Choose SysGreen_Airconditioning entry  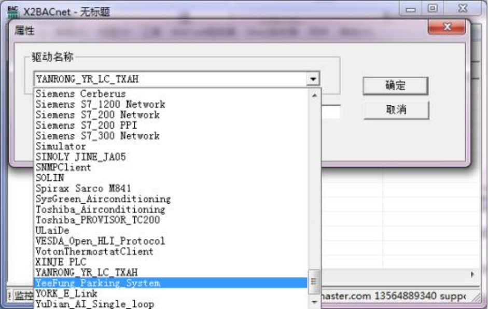pos(171,199)
